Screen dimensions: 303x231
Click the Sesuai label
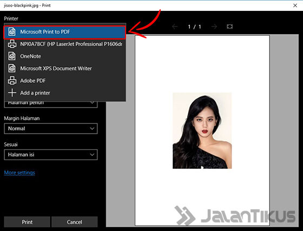[x=11, y=144]
